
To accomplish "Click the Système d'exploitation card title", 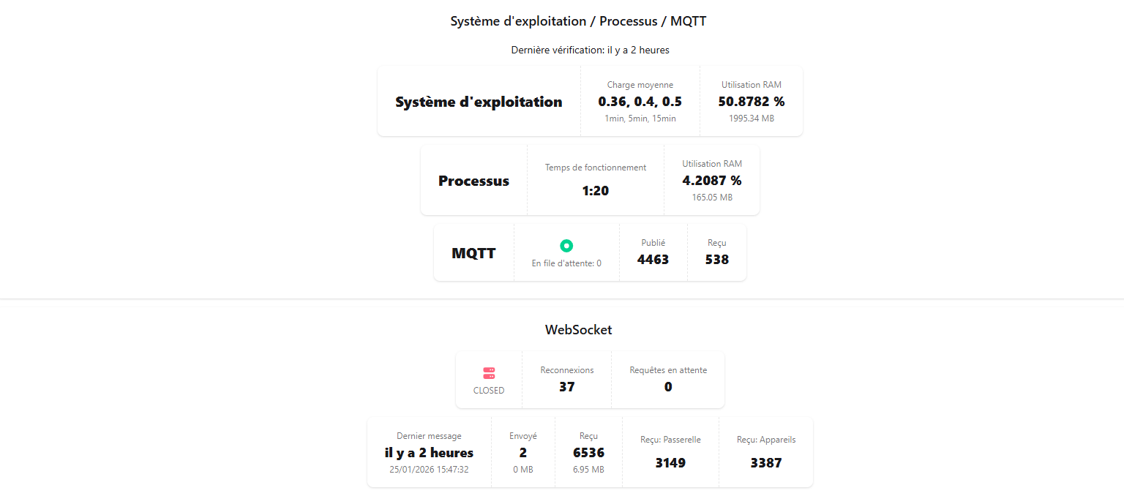I will click(x=479, y=102).
